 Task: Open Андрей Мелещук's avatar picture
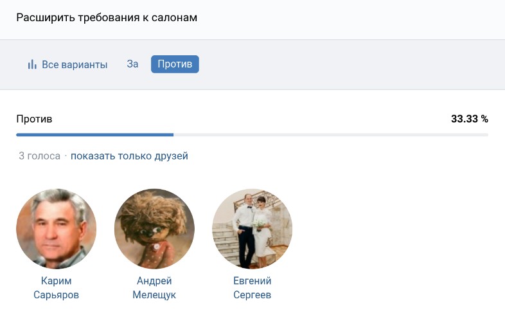pyautogui.click(x=154, y=229)
